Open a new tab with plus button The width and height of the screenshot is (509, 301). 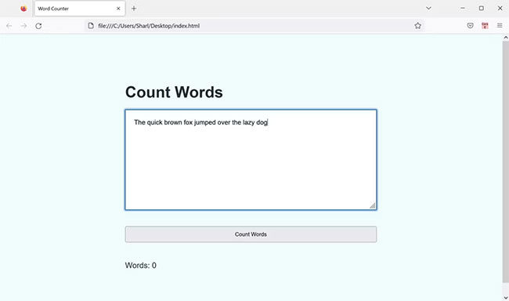[x=134, y=9]
